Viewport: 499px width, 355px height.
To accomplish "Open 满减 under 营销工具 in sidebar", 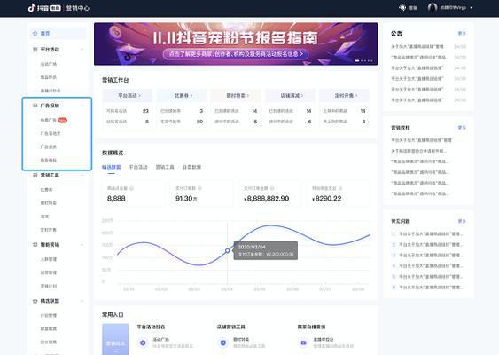I will click(x=44, y=217).
